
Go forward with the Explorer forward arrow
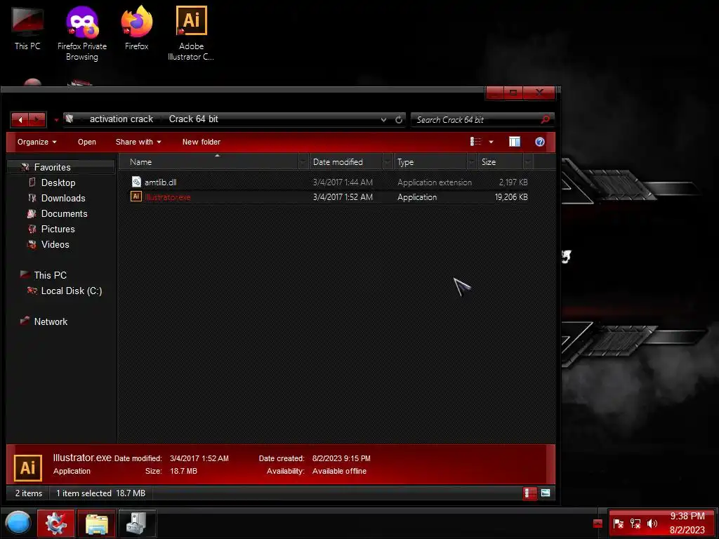(x=37, y=119)
